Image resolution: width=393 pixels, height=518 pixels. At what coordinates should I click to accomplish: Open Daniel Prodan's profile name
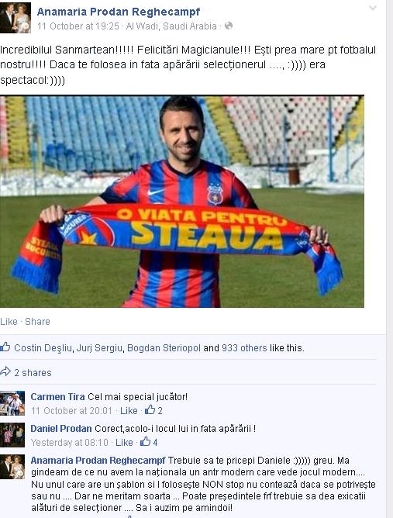coord(61,429)
